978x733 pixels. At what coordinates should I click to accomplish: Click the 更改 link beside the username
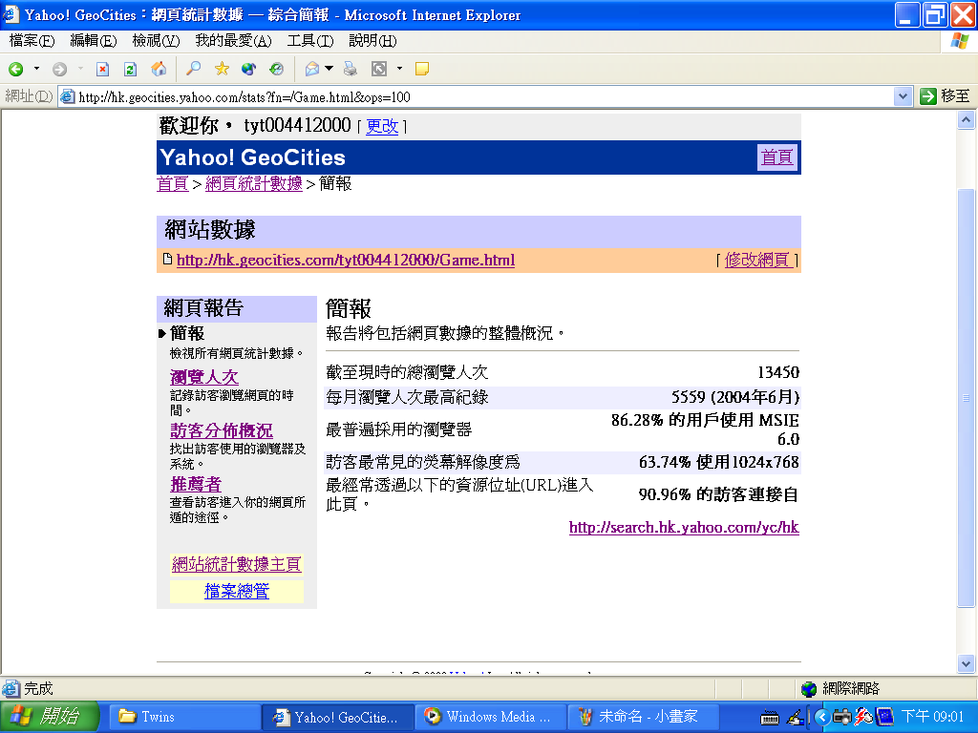pos(382,126)
